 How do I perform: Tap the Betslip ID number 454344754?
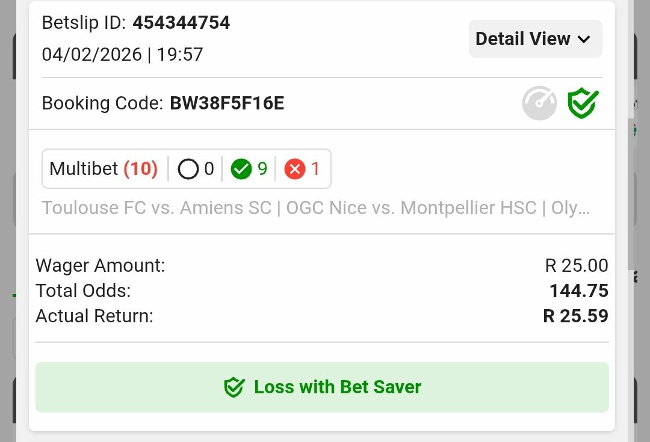tap(181, 23)
